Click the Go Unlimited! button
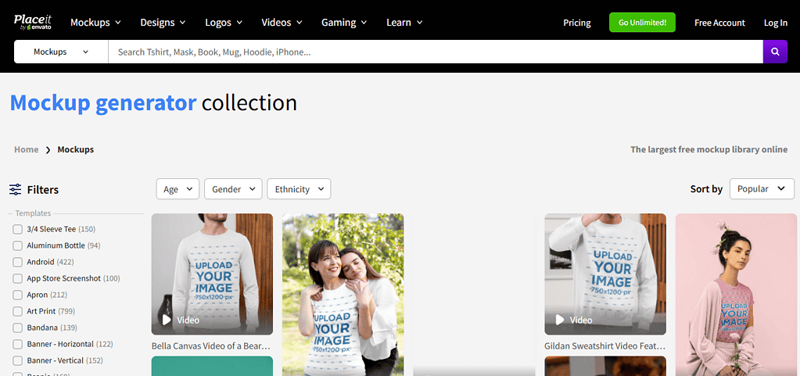800x376 pixels. [x=642, y=23]
